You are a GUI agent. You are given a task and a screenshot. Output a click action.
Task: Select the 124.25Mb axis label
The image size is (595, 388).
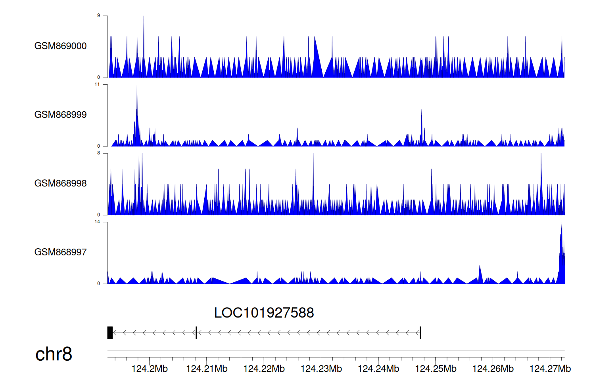[x=436, y=369]
